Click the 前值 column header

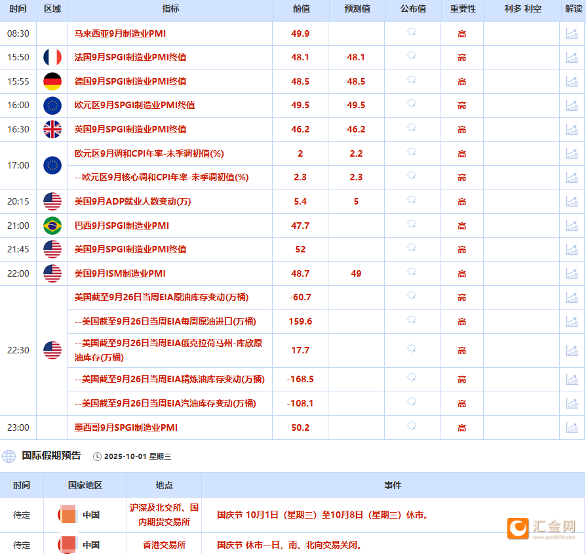(x=302, y=9)
